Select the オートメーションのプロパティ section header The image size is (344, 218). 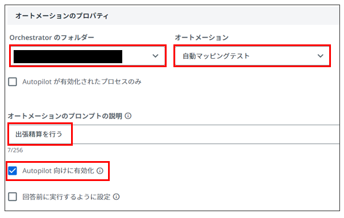[62, 16]
